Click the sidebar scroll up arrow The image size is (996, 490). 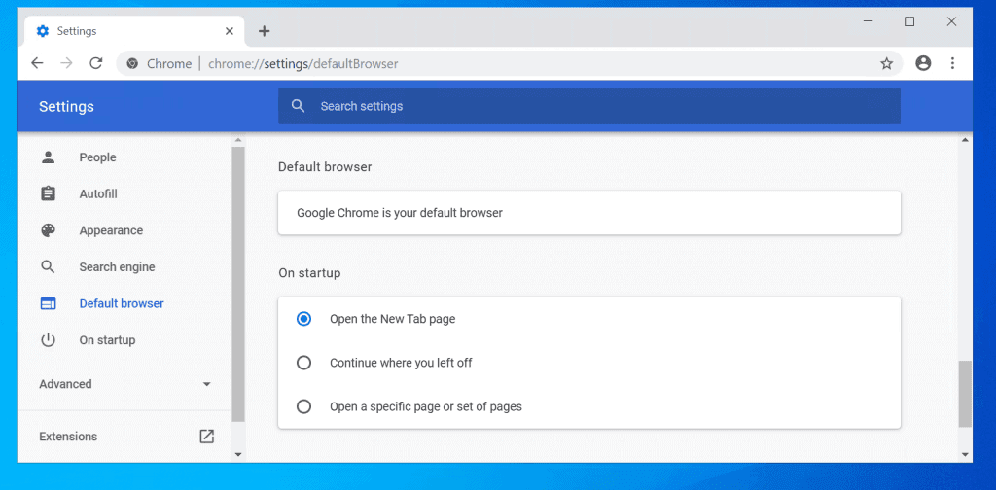coord(238,140)
